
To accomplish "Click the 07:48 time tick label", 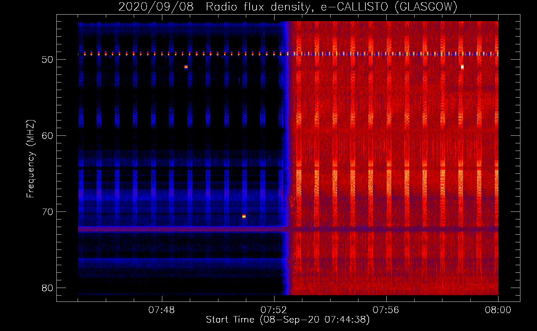I will coord(162,310).
